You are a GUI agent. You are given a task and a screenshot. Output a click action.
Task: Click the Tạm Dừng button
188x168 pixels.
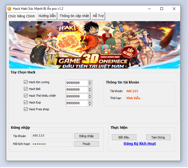[x=158, y=137]
